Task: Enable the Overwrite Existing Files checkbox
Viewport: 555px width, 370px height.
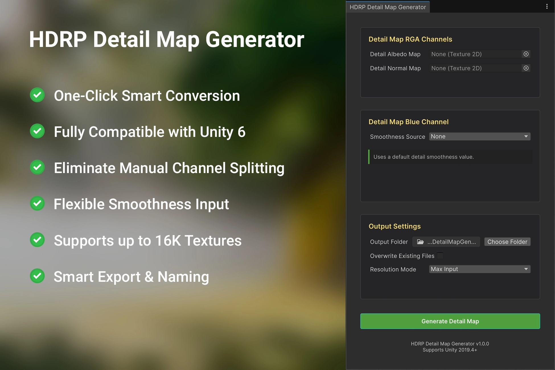Action: [x=440, y=256]
